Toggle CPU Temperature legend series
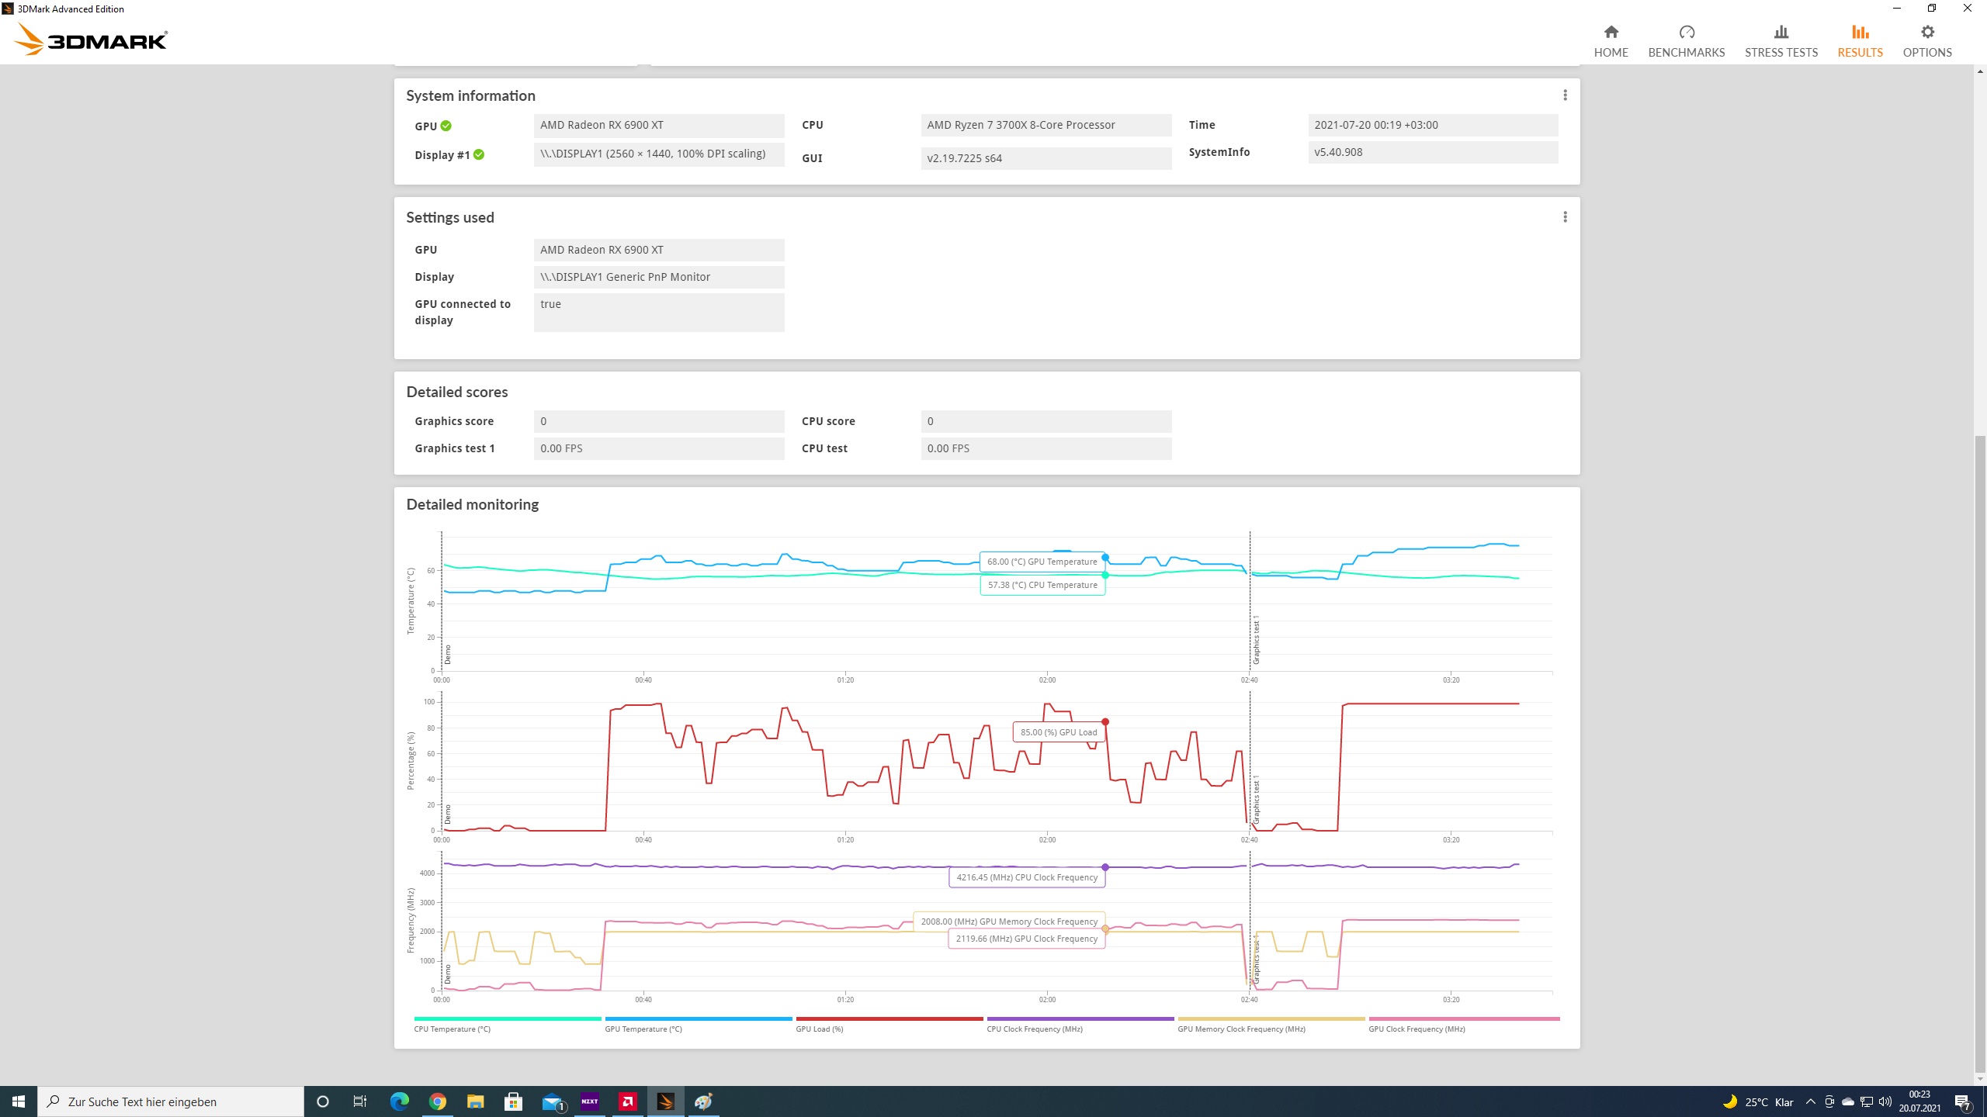This screenshot has height=1117, width=1987. pos(452,1029)
